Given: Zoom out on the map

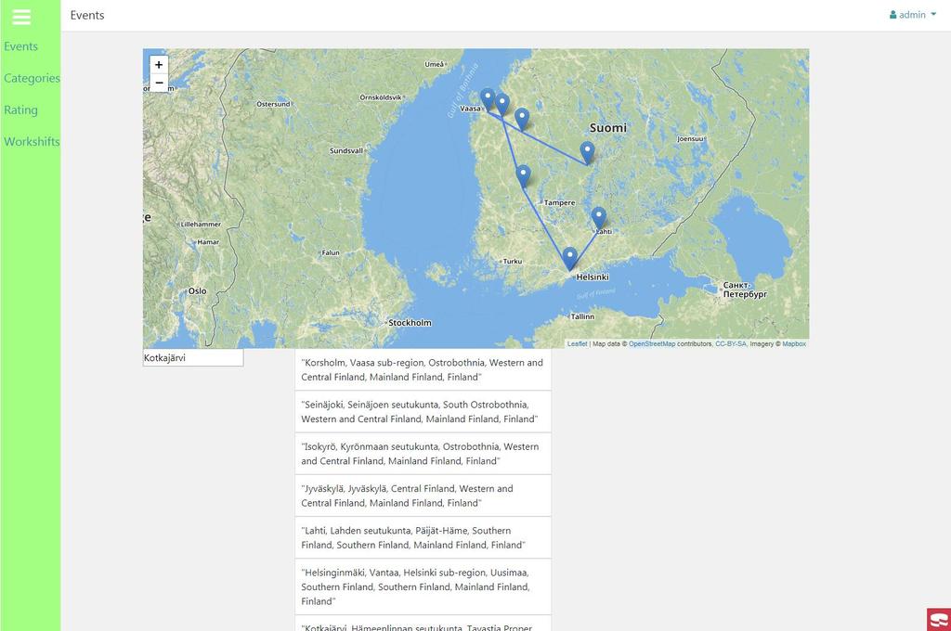Looking at the screenshot, I should (159, 83).
